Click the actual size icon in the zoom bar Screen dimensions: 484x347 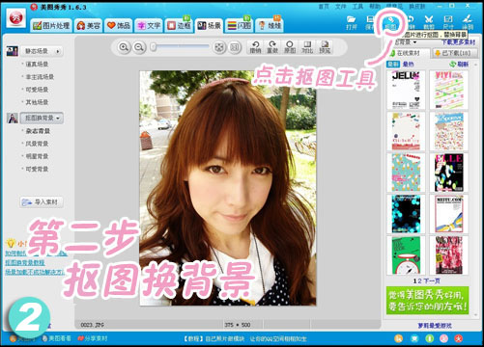pos(235,47)
